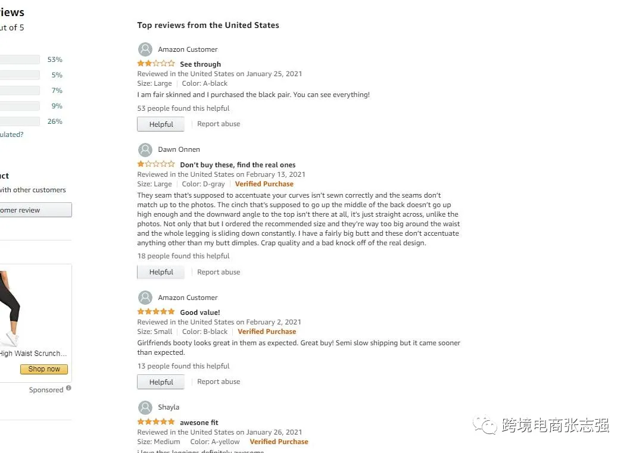Click the rating bar next to 9%
The width and height of the screenshot is (630, 453).
click(x=20, y=106)
